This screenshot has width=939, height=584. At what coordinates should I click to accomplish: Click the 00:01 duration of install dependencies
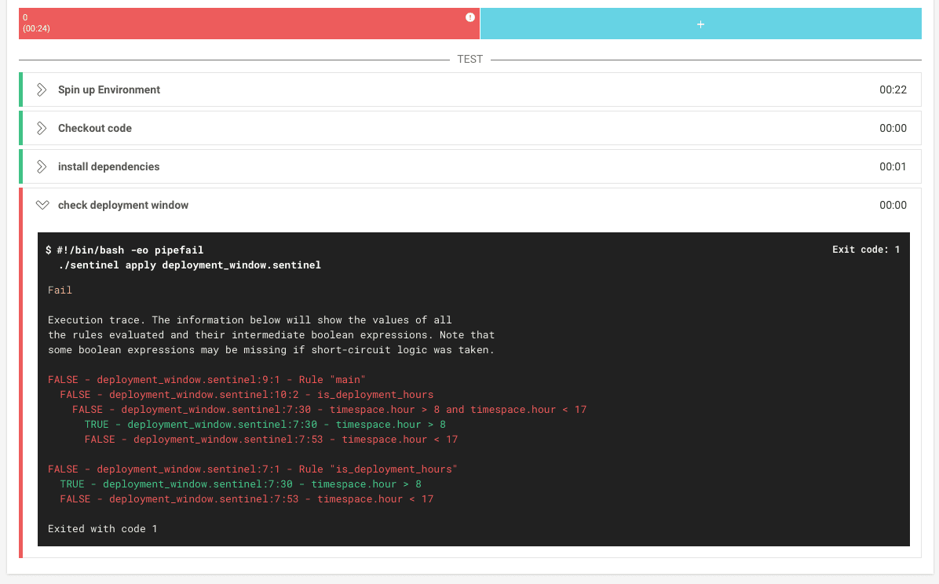[893, 166]
